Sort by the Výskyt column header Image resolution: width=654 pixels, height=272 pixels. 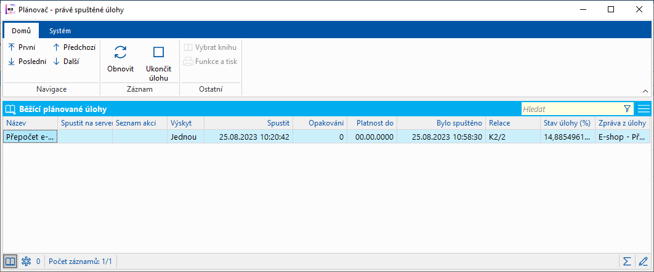click(x=185, y=123)
